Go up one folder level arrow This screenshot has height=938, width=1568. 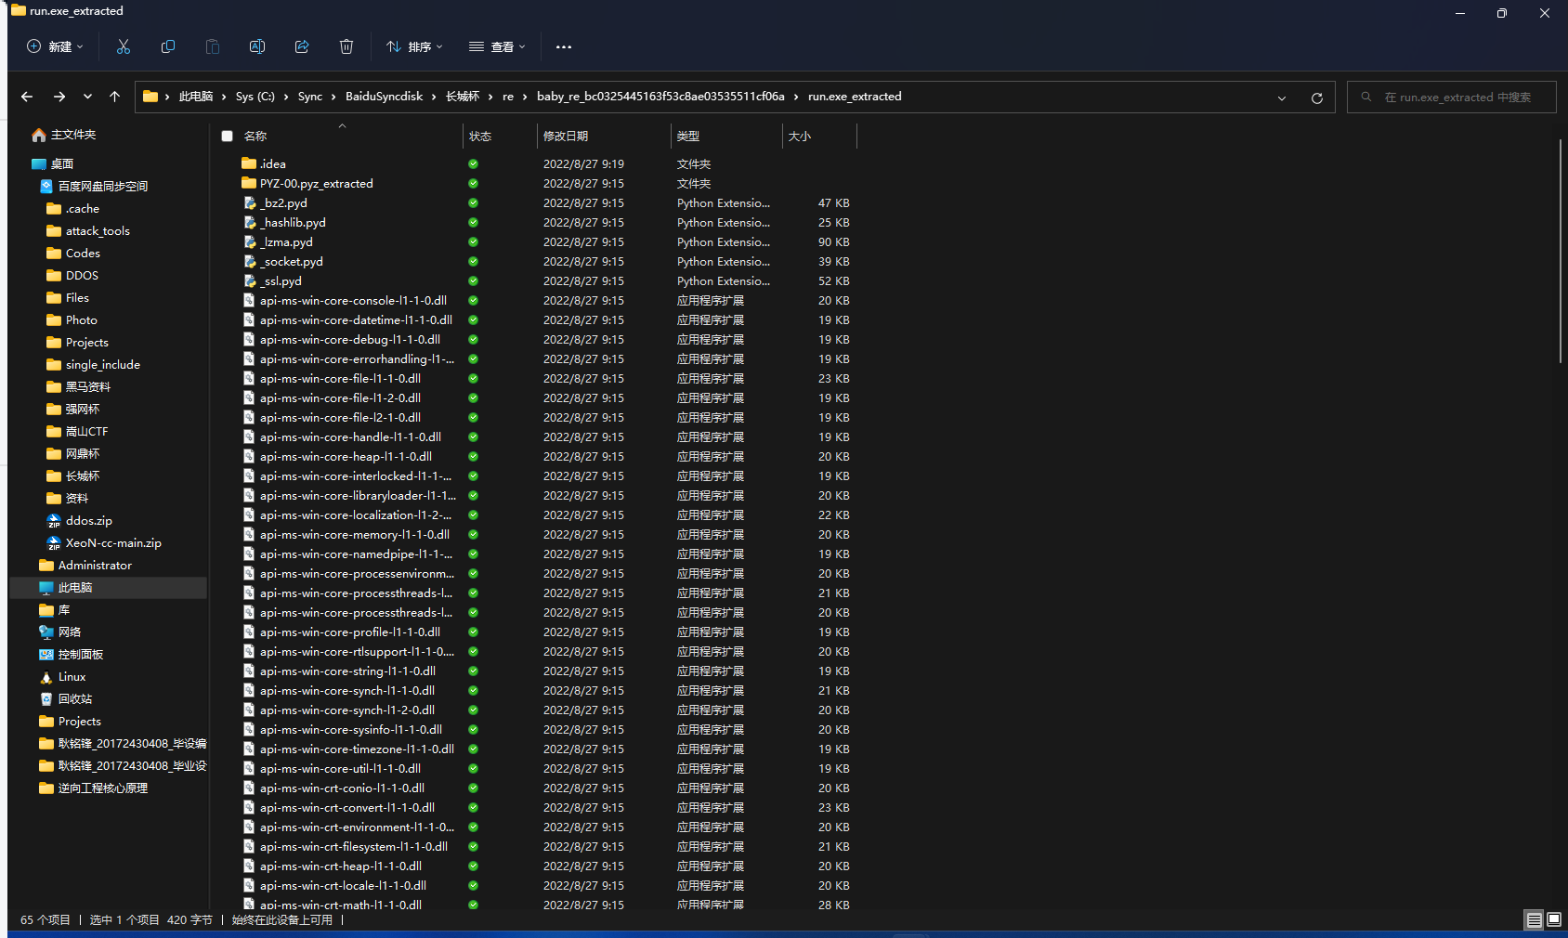click(x=115, y=97)
